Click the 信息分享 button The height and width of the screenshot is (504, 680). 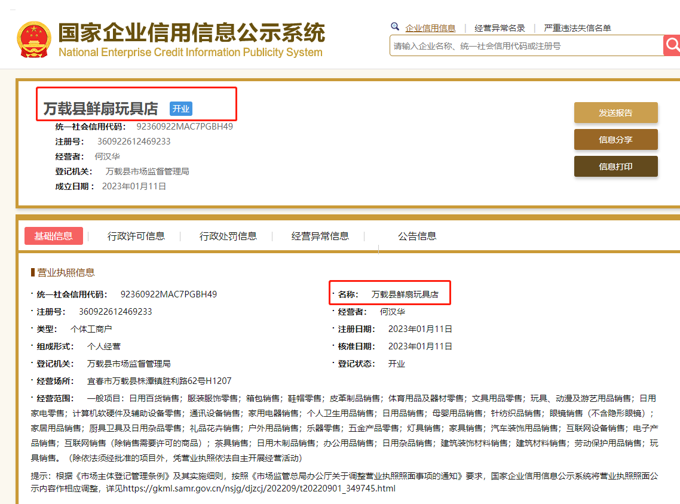click(616, 140)
